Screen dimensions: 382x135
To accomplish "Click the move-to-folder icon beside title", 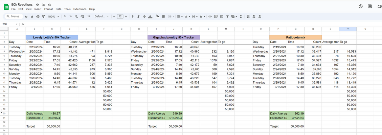I will pyautogui.click(x=43, y=5).
